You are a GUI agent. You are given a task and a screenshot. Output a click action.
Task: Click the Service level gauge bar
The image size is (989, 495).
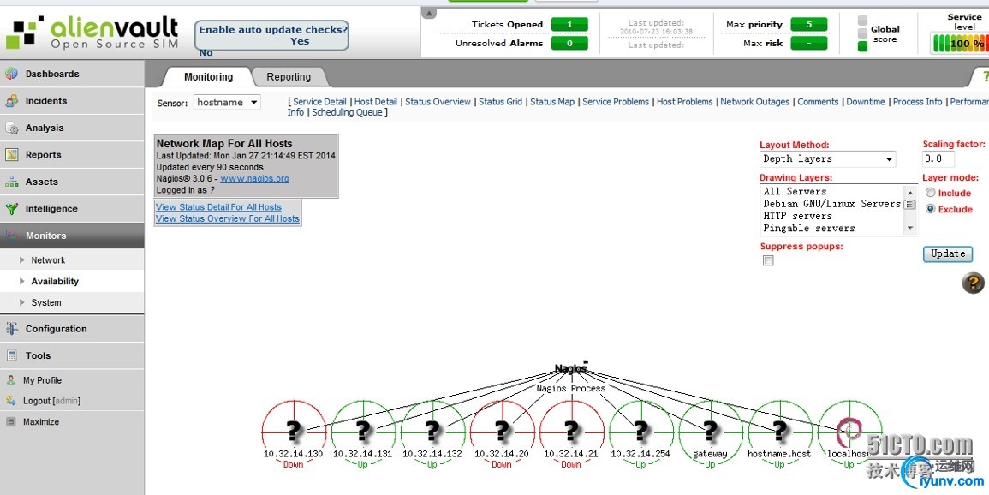click(x=959, y=44)
